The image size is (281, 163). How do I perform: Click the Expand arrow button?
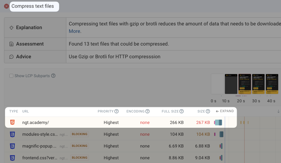[225, 111]
